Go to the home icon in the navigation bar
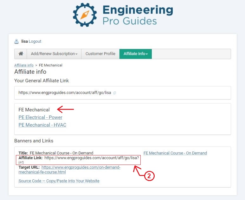This screenshot has width=245, height=200. pos(21,54)
